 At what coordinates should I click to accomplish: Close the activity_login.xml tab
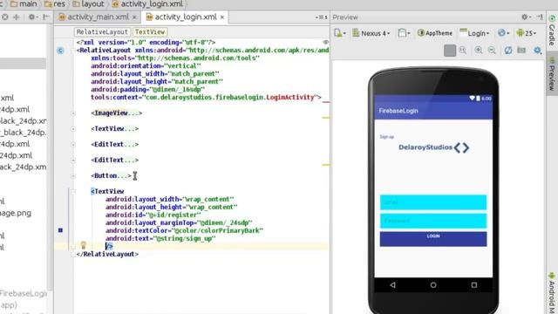click(x=222, y=17)
